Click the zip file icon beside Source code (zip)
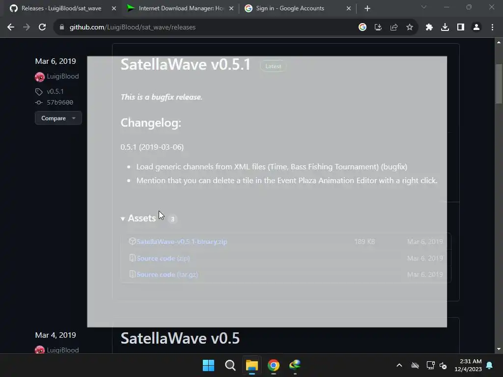Image resolution: width=503 pixels, height=377 pixels. [132, 258]
